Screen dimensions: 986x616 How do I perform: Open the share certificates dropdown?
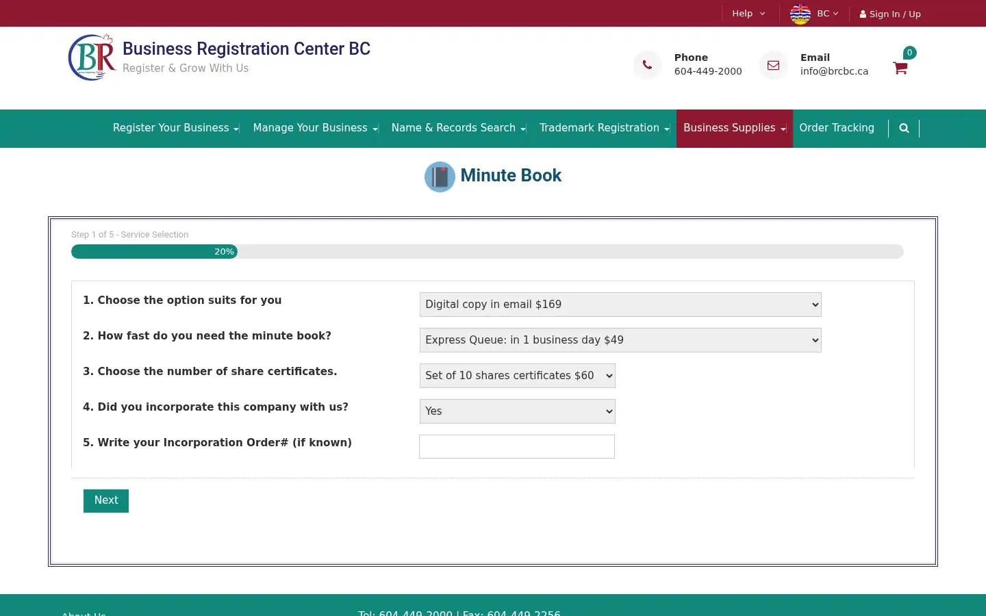tap(518, 376)
